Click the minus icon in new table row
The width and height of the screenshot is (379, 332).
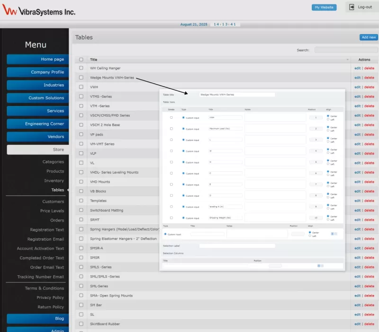tap(336, 234)
